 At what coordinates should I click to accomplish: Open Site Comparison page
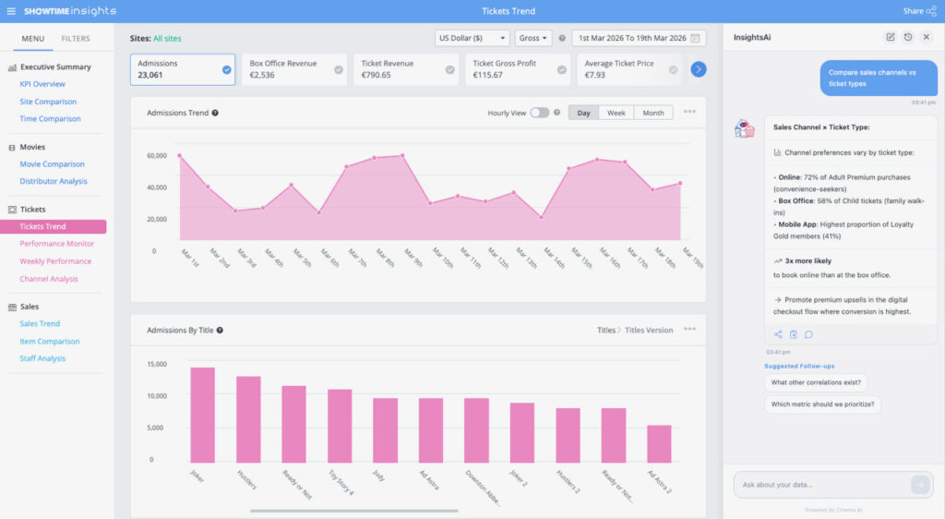click(x=48, y=102)
